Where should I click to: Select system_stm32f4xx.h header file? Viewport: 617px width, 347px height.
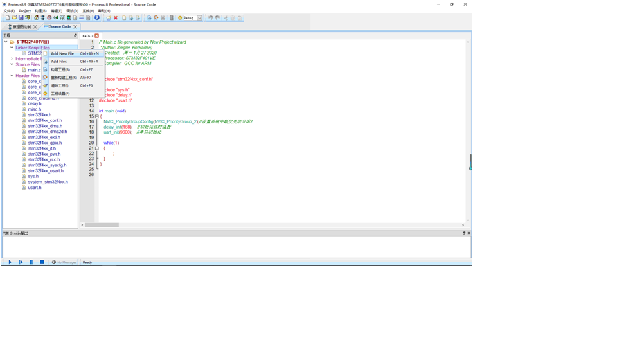(x=48, y=182)
